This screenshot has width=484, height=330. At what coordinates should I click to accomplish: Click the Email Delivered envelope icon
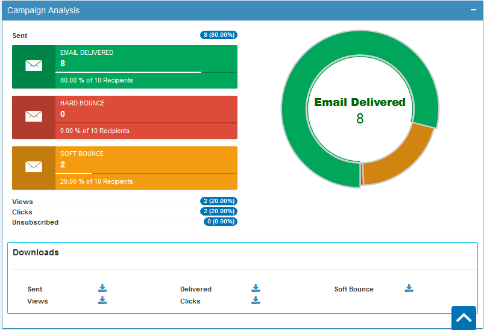34,66
